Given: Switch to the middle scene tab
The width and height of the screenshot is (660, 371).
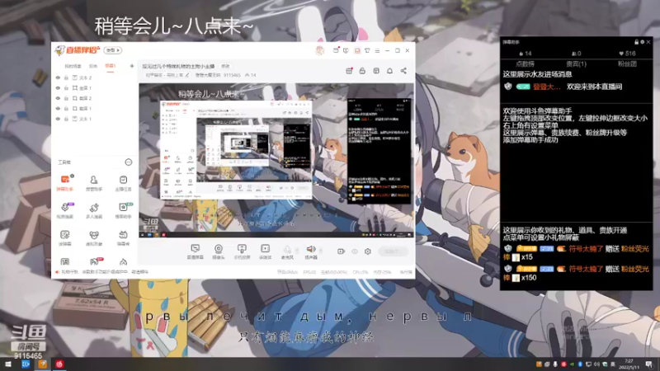Looking at the screenshot, I should click(93, 66).
